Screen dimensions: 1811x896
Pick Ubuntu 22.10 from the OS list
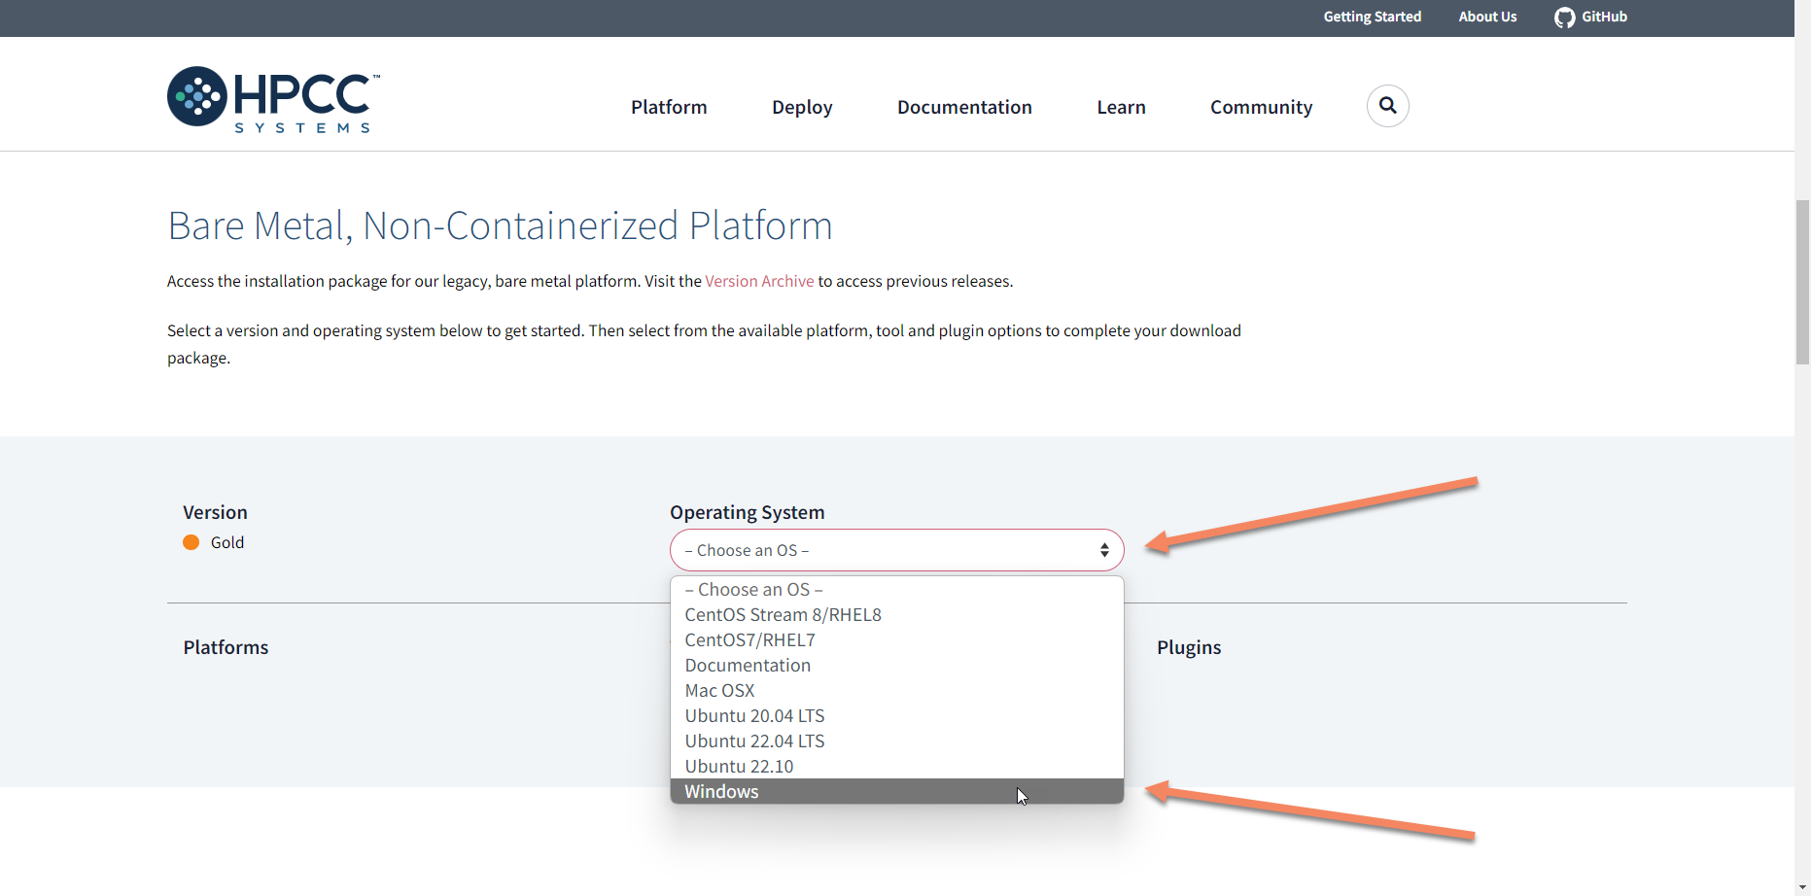(739, 767)
